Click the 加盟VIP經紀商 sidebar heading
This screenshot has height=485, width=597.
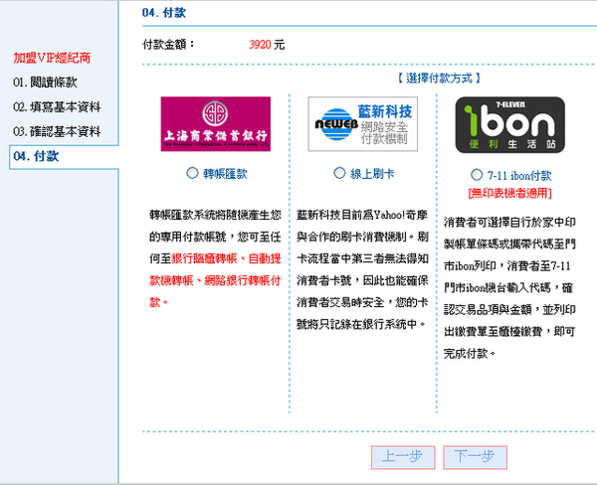coord(52,58)
